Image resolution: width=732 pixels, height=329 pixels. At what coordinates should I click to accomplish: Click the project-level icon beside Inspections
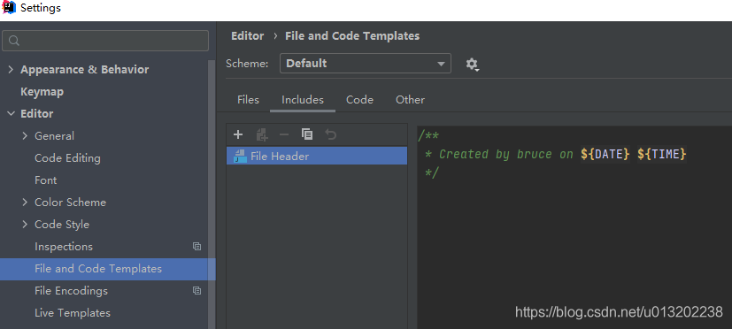click(197, 247)
